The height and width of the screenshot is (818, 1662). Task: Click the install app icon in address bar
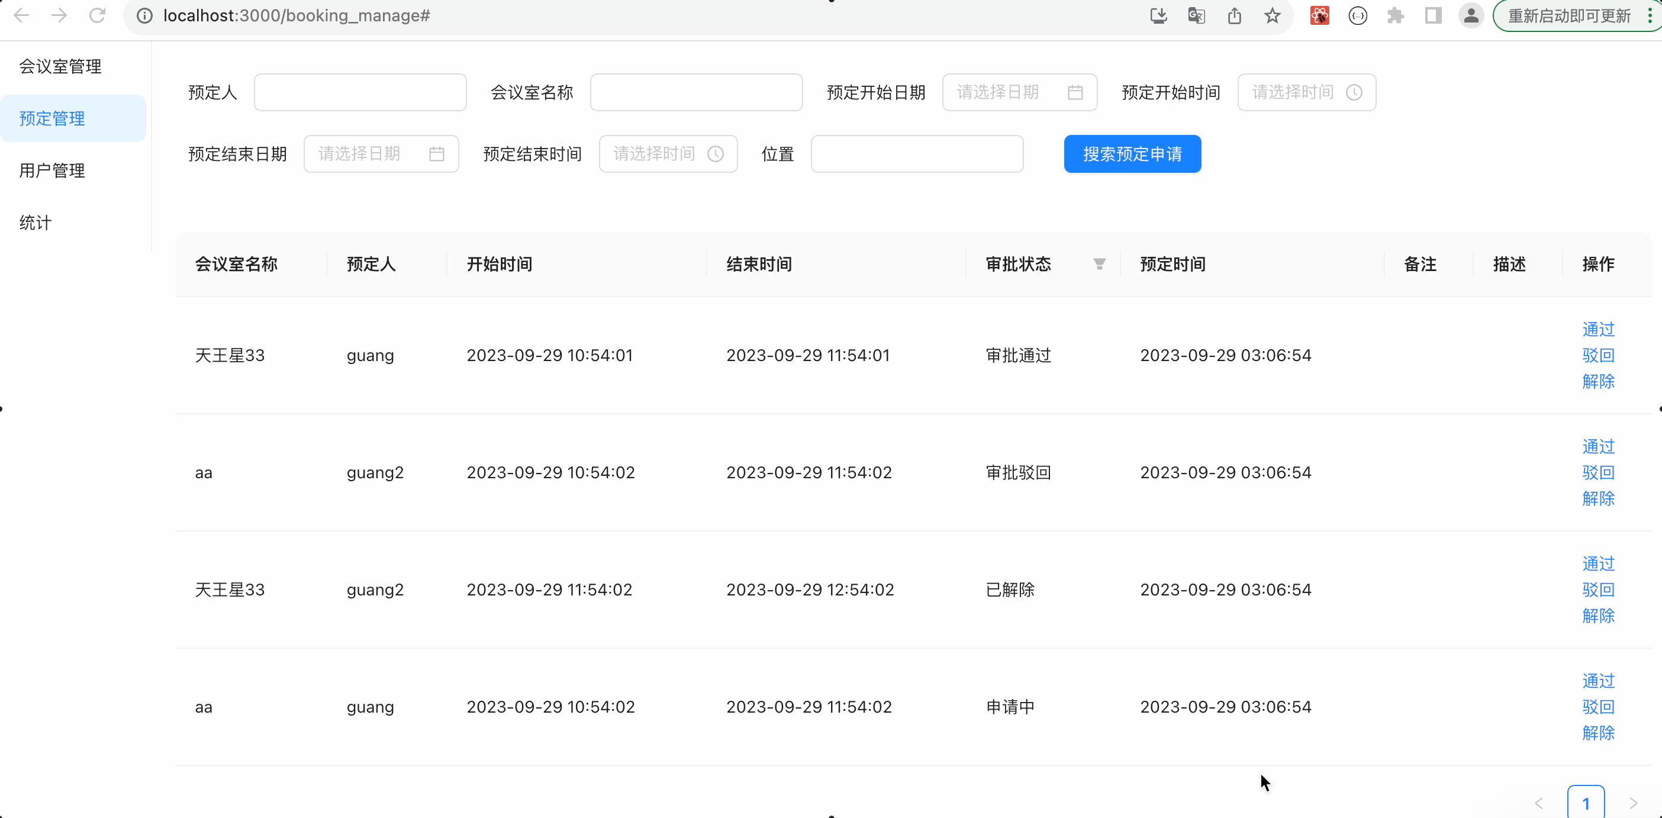[x=1158, y=15]
